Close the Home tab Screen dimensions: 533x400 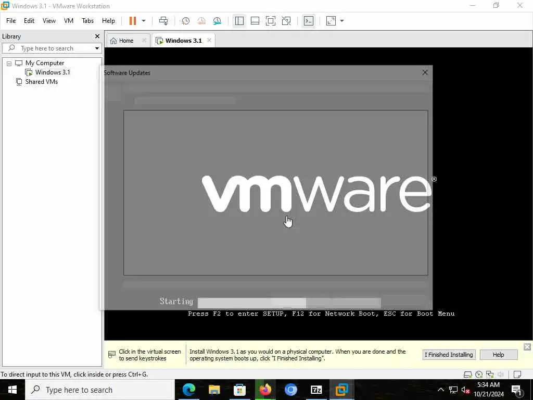tap(144, 40)
